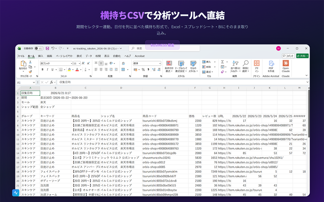Open Sort and Filter dropdown

[x=235, y=67]
